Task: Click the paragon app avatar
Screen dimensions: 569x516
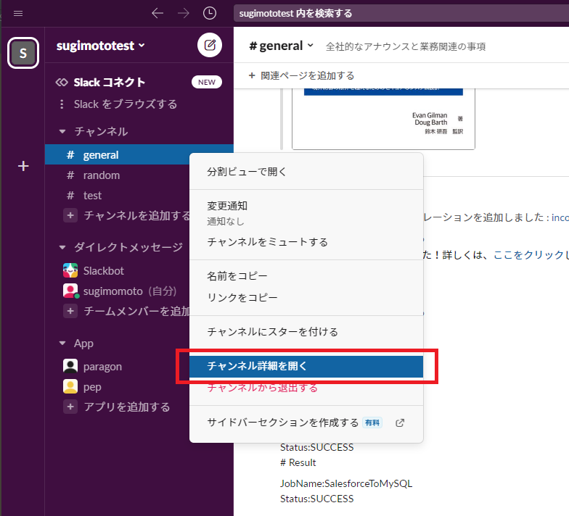Action: (x=70, y=366)
